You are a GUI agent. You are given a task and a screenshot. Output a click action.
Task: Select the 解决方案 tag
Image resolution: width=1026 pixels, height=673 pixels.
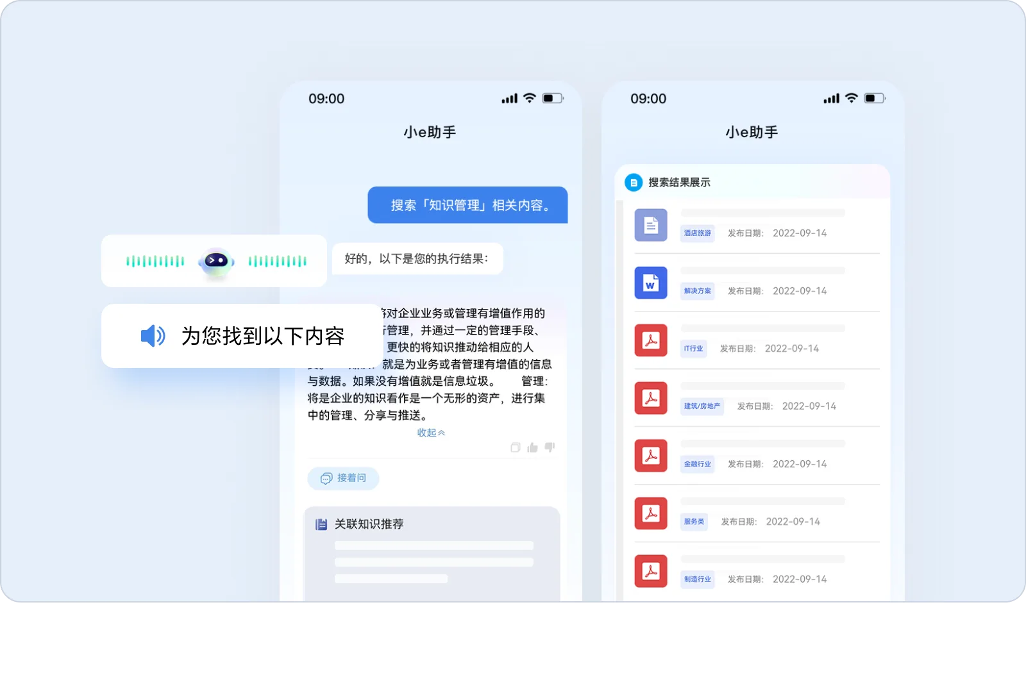pos(698,291)
